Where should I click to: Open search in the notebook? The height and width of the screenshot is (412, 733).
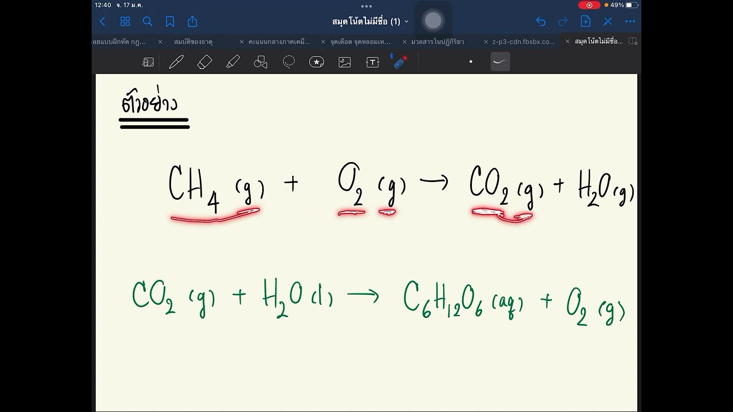click(147, 22)
